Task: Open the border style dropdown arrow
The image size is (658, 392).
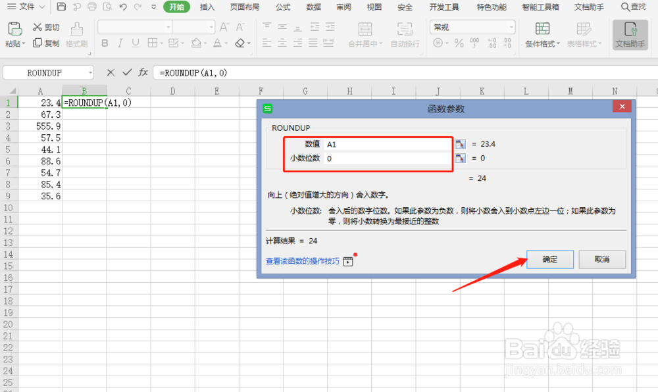Action: coord(161,42)
